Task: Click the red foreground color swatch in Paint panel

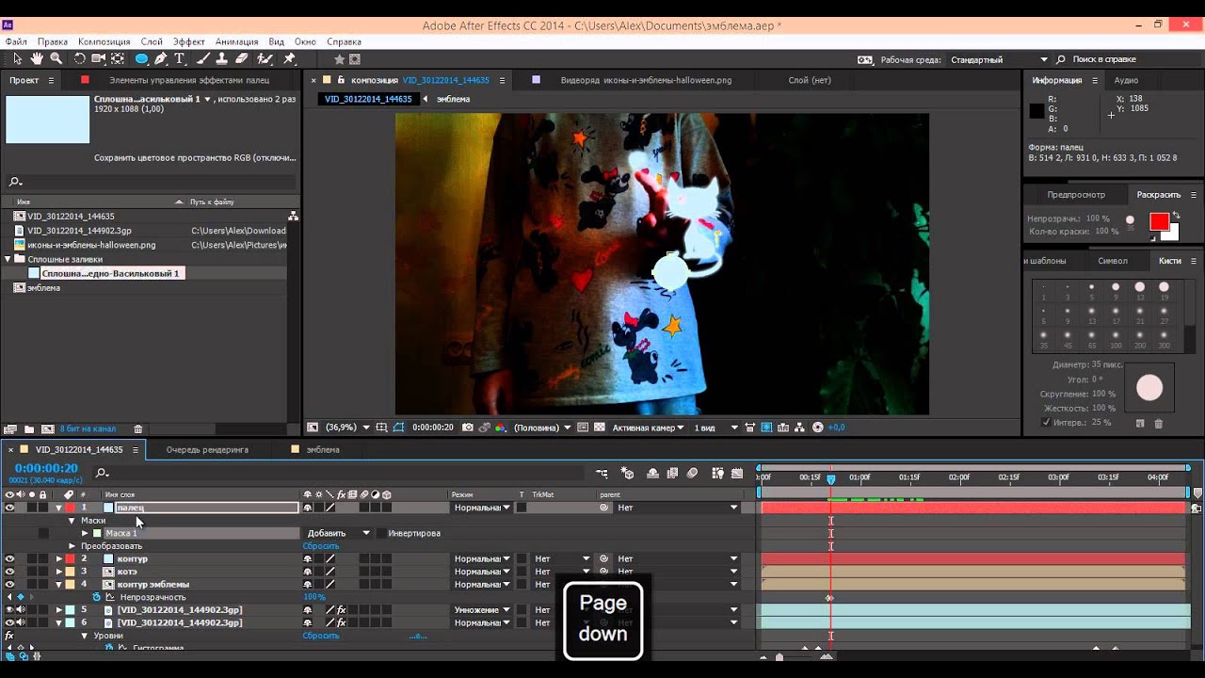Action: [x=1159, y=222]
